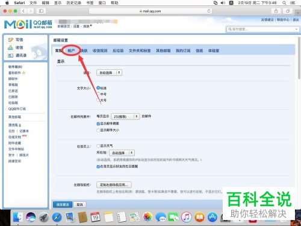Open the yellow Notes app in the Dock
The width and height of the screenshot is (301, 226).
click(109, 217)
